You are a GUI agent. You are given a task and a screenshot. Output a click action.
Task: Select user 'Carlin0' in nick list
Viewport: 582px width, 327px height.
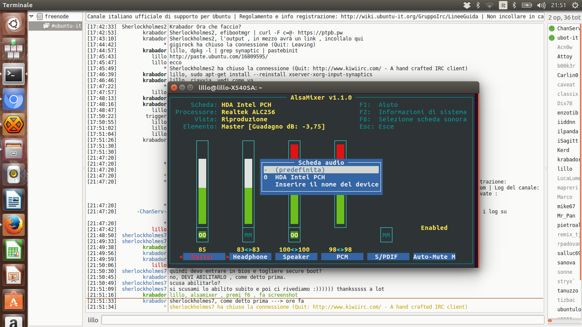pyautogui.click(x=568, y=75)
